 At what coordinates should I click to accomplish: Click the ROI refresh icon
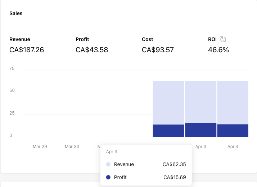click(223, 39)
